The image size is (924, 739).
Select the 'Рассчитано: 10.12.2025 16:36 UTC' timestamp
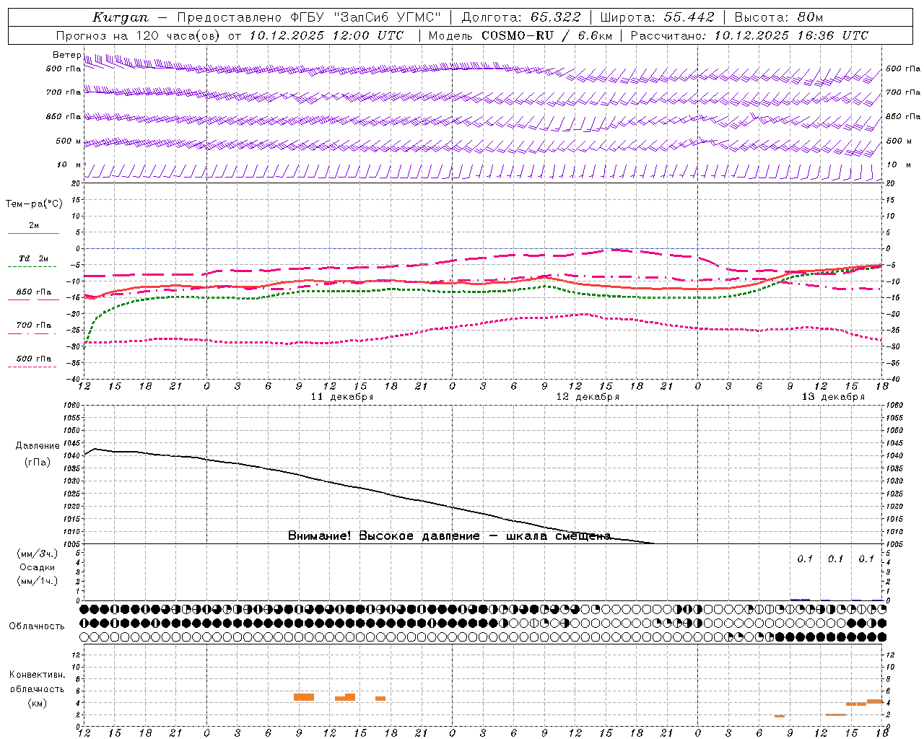tap(749, 35)
